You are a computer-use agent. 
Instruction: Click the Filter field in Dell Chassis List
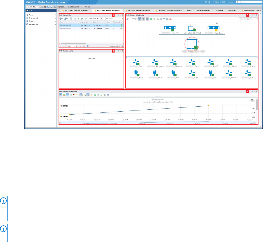[x=114, y=19]
